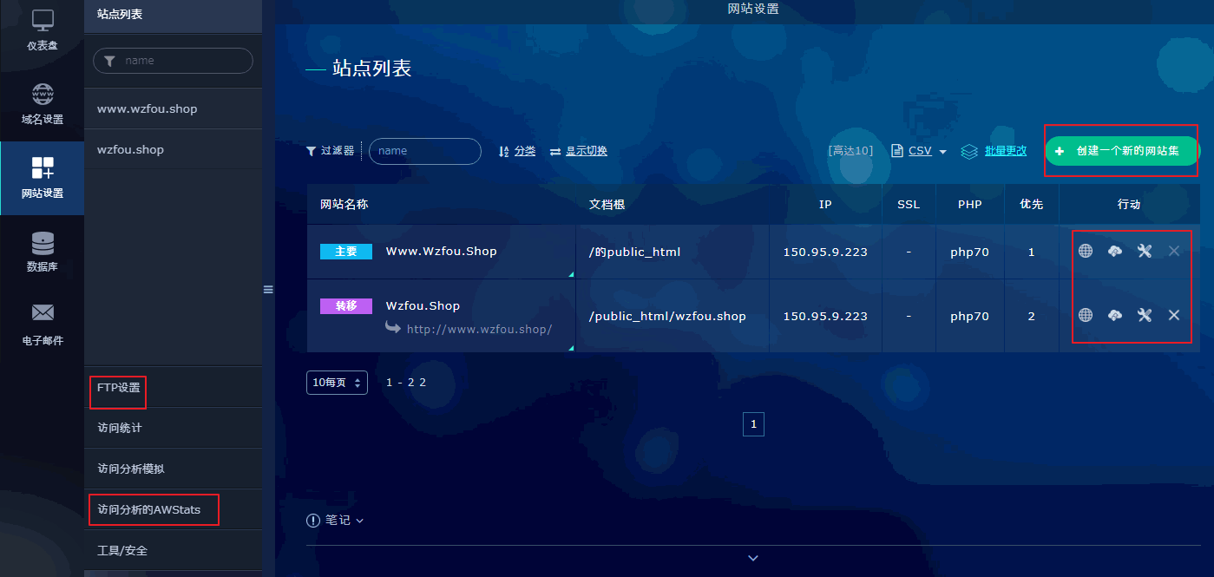Click the 过滤器 funnel icon
This screenshot has height=577, width=1214.
(x=312, y=151)
